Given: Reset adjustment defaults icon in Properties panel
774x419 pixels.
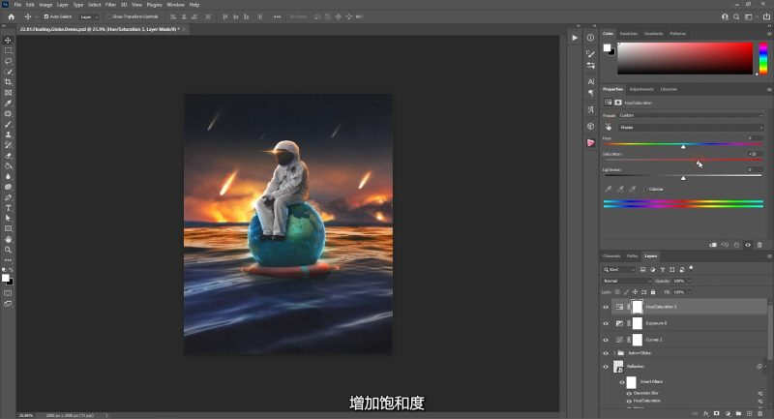Looking at the screenshot, I should click(736, 245).
